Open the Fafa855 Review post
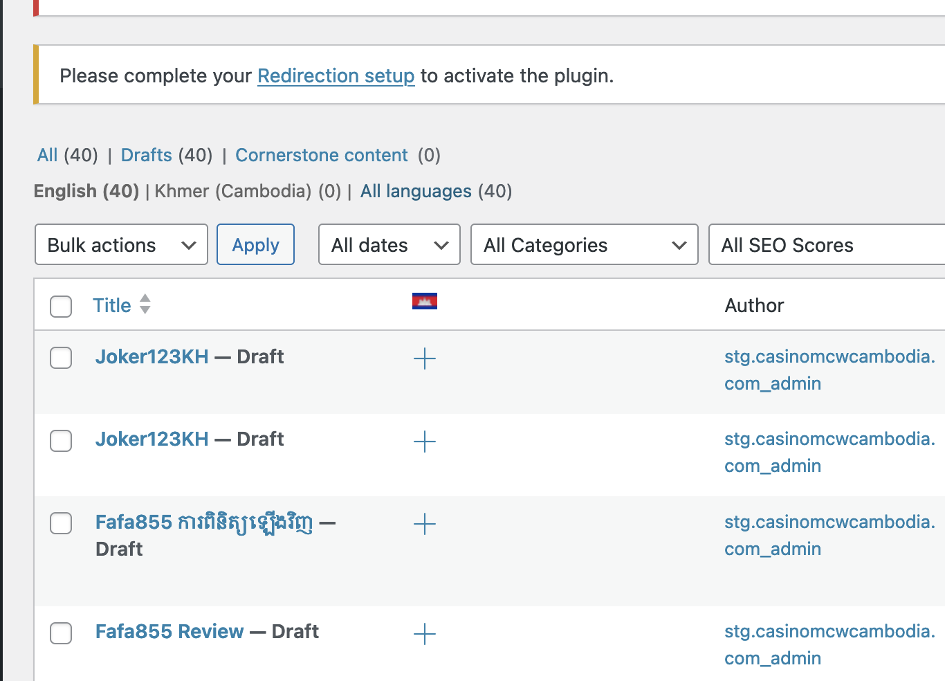The height and width of the screenshot is (681, 945). (169, 631)
